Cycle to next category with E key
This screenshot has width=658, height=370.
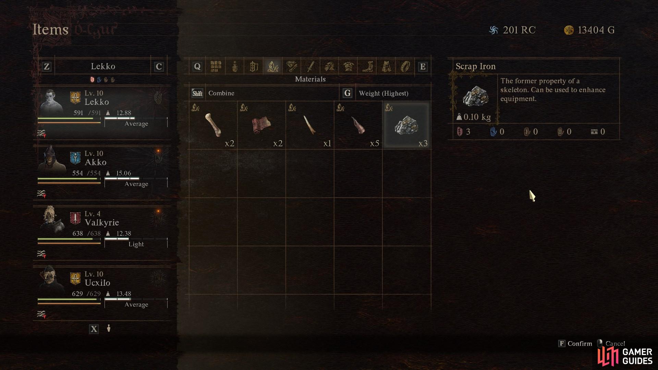pyautogui.click(x=423, y=67)
